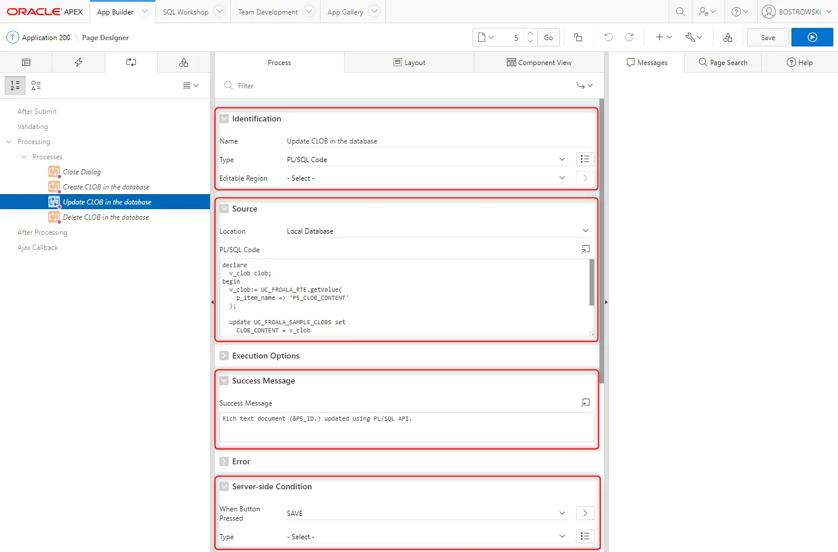Click the Undo arrow icon
838x552 pixels.
pyautogui.click(x=608, y=37)
